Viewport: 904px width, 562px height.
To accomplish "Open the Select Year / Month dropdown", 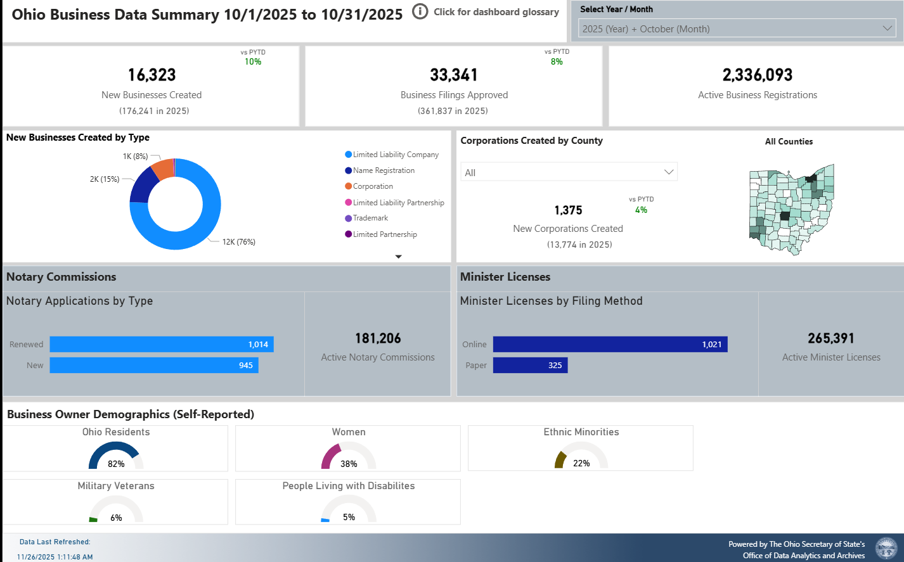I will pyautogui.click(x=737, y=29).
